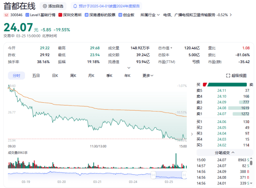The height and width of the screenshot is (188, 256).
Task: Click the arrow beside the order book panel
Action: point(192,134)
